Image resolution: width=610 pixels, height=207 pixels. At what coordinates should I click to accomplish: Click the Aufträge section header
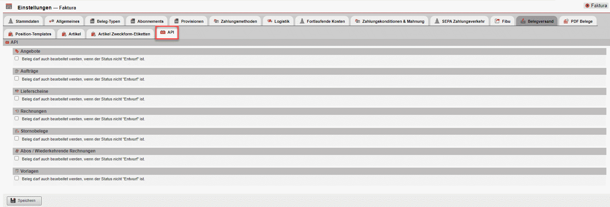tap(29, 71)
